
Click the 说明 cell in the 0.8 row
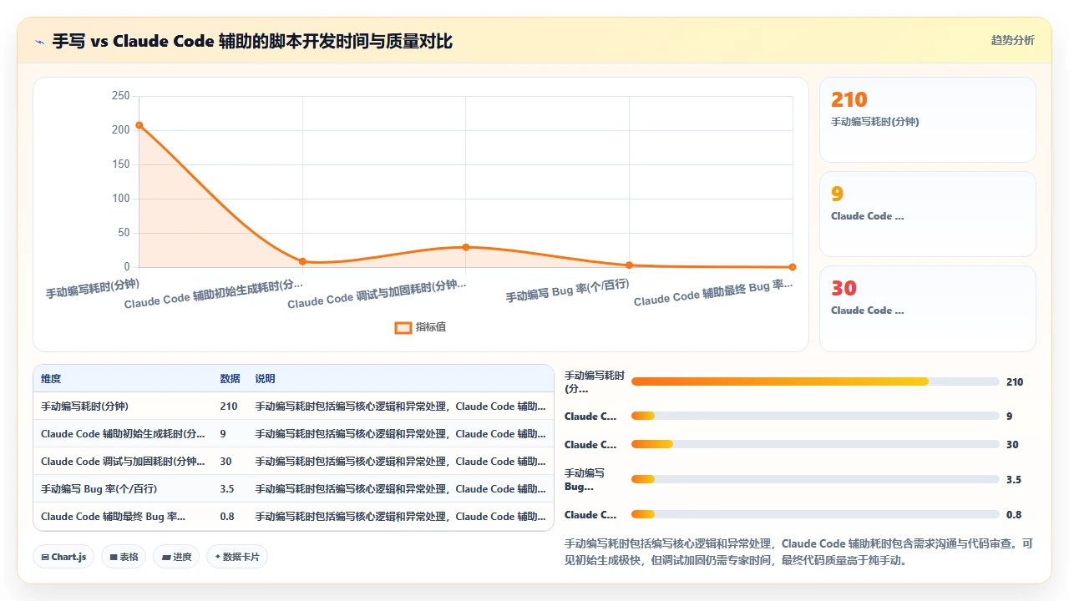[400, 517]
